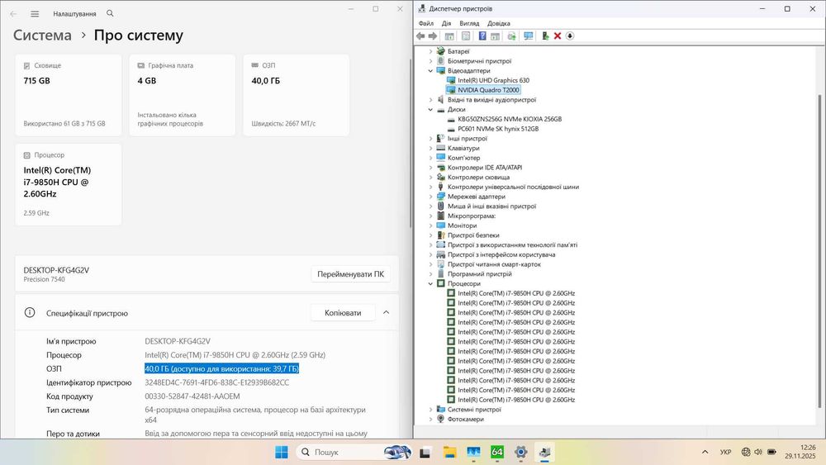
Task: Open battery status in system tray
Action: click(x=771, y=452)
